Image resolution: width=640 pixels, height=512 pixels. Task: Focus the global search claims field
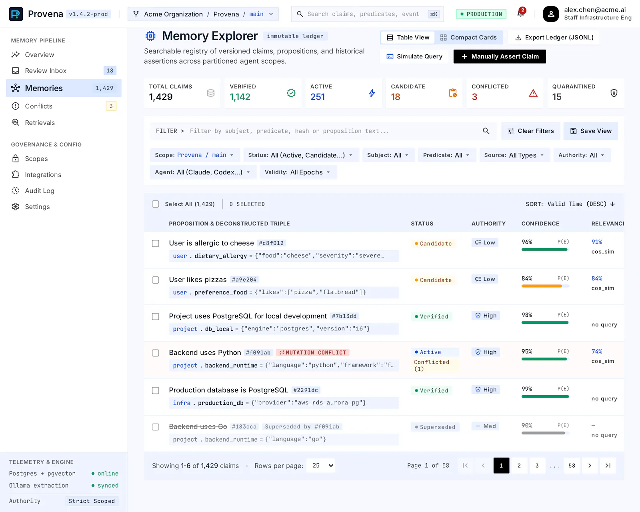[x=367, y=14]
